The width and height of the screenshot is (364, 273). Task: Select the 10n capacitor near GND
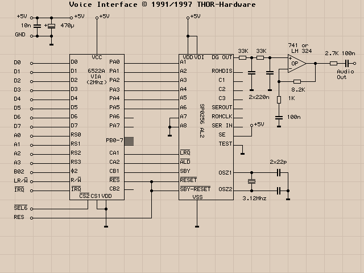click(38, 26)
